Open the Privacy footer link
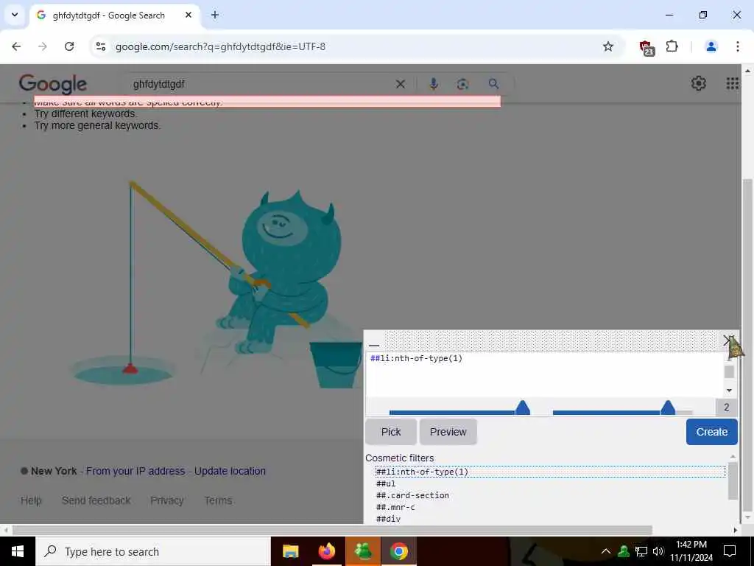This screenshot has width=754, height=566. pyautogui.click(x=167, y=500)
